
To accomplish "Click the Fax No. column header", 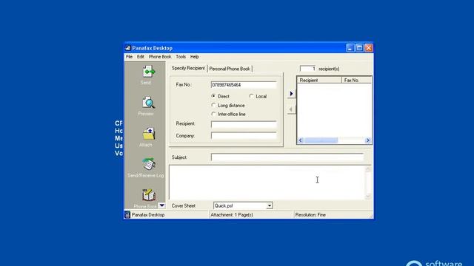I will point(356,81).
